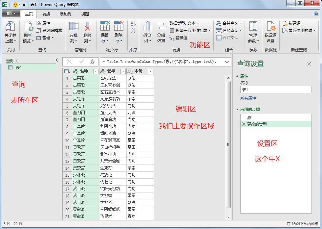Click Recent Sources (最近使用的源)
322x229 pixels.
[299, 31]
